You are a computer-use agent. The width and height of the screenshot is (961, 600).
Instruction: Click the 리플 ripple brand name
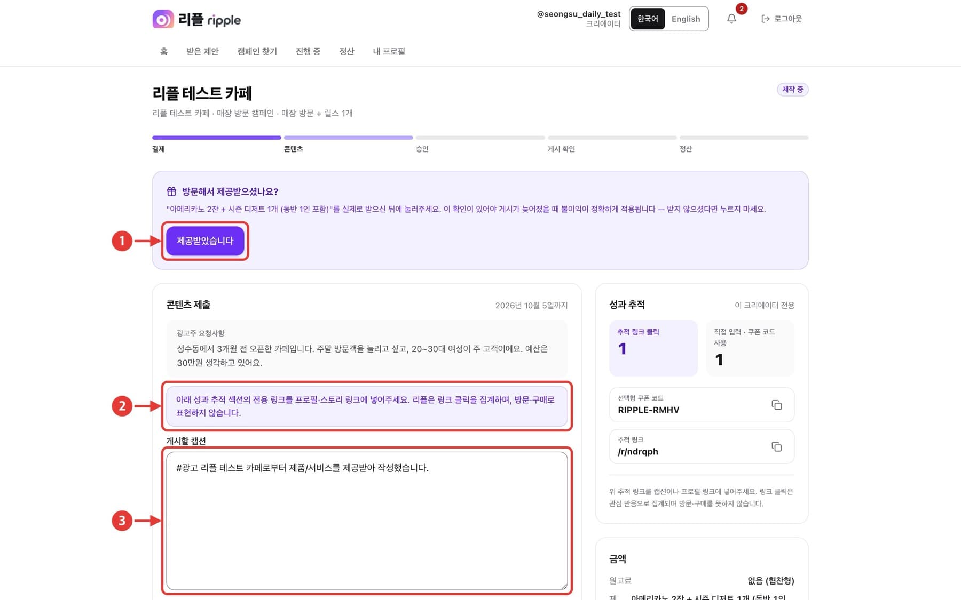tap(209, 20)
